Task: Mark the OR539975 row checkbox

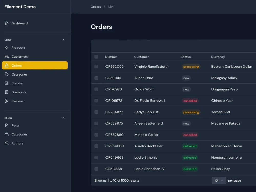Action: click(96, 123)
